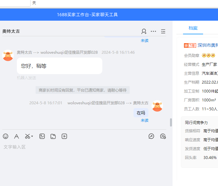Open the 深圳市奥特 company link

coord(208,45)
